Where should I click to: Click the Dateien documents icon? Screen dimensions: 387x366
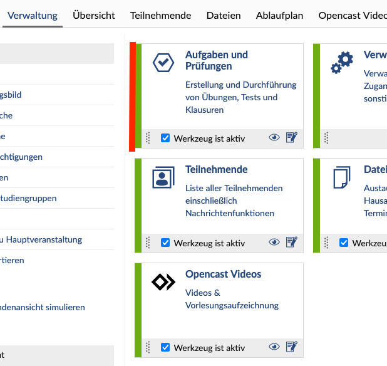coord(342,177)
